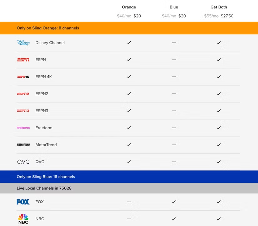This screenshot has height=226, width=258.
Task: Click the Blue dash for Disney Channel
Action: (x=174, y=43)
